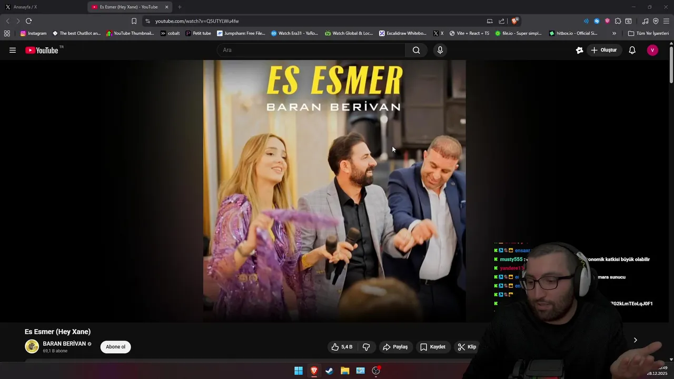Click the address bar URL

(x=197, y=21)
